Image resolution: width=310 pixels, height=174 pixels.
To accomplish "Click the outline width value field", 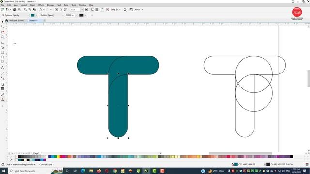I will 70,15.
